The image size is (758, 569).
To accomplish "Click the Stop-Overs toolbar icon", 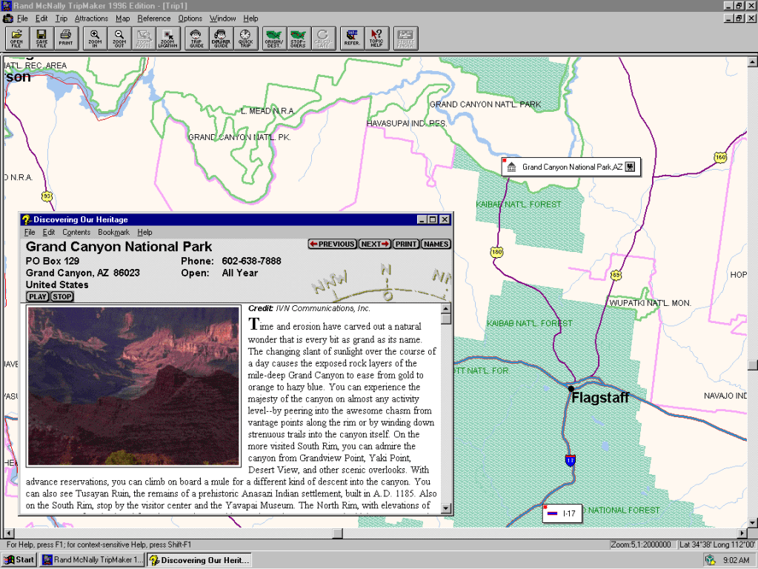I will click(x=298, y=38).
